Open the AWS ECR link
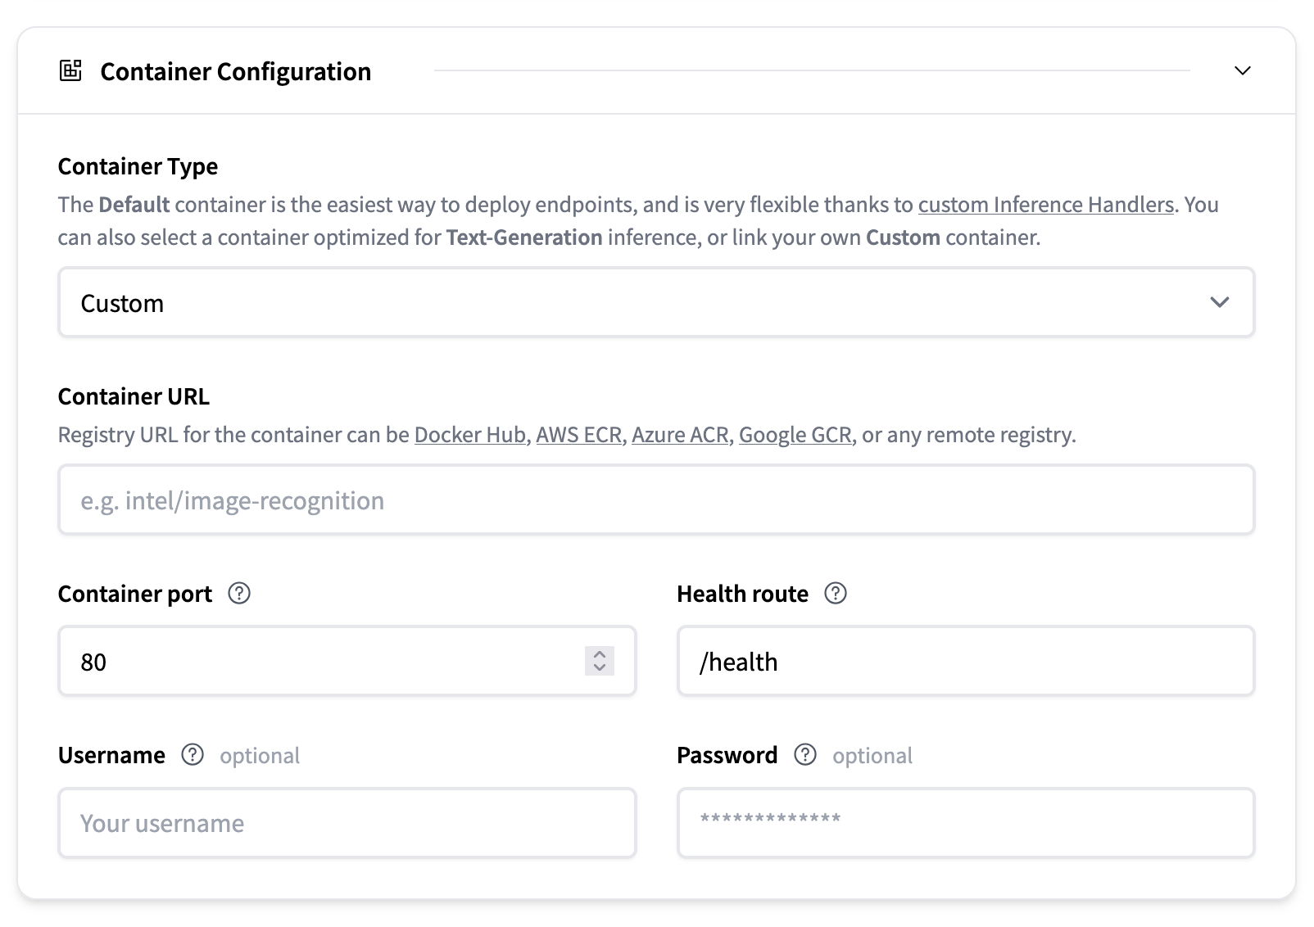Screen dimensions: 1314x927 [x=578, y=435]
